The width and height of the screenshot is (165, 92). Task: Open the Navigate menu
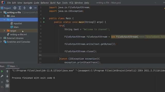[28, 3]
